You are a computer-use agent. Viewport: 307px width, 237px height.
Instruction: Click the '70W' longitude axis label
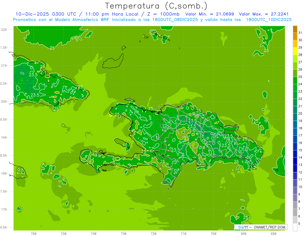[214, 234]
